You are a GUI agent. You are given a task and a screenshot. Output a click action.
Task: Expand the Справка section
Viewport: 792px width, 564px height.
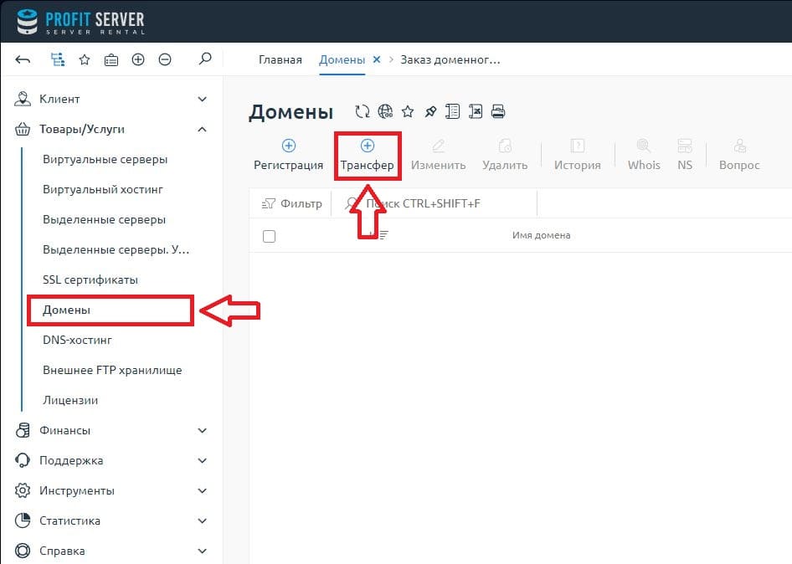click(111, 551)
